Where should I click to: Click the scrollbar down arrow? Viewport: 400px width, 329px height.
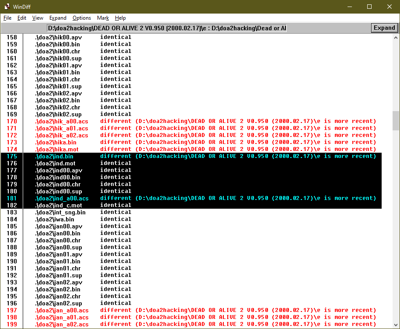[396, 325]
